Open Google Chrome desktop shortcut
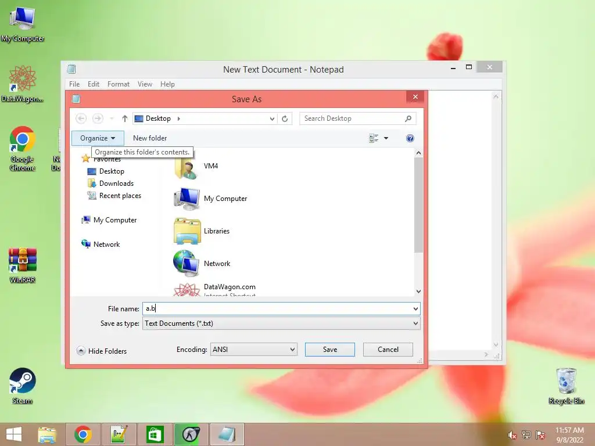This screenshot has width=595, height=446. pos(23,148)
